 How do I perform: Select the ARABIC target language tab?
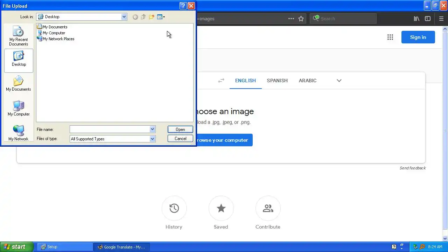[308, 80]
